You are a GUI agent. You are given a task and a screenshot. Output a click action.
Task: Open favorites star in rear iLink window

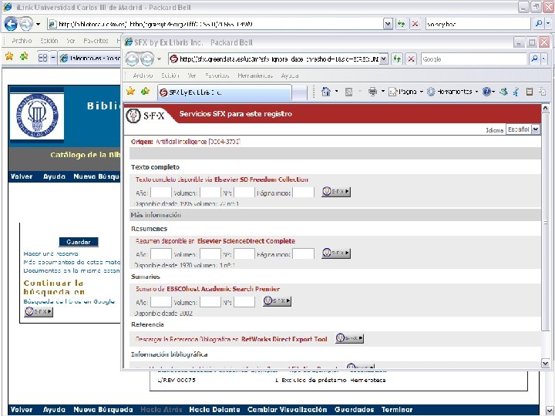(9, 56)
